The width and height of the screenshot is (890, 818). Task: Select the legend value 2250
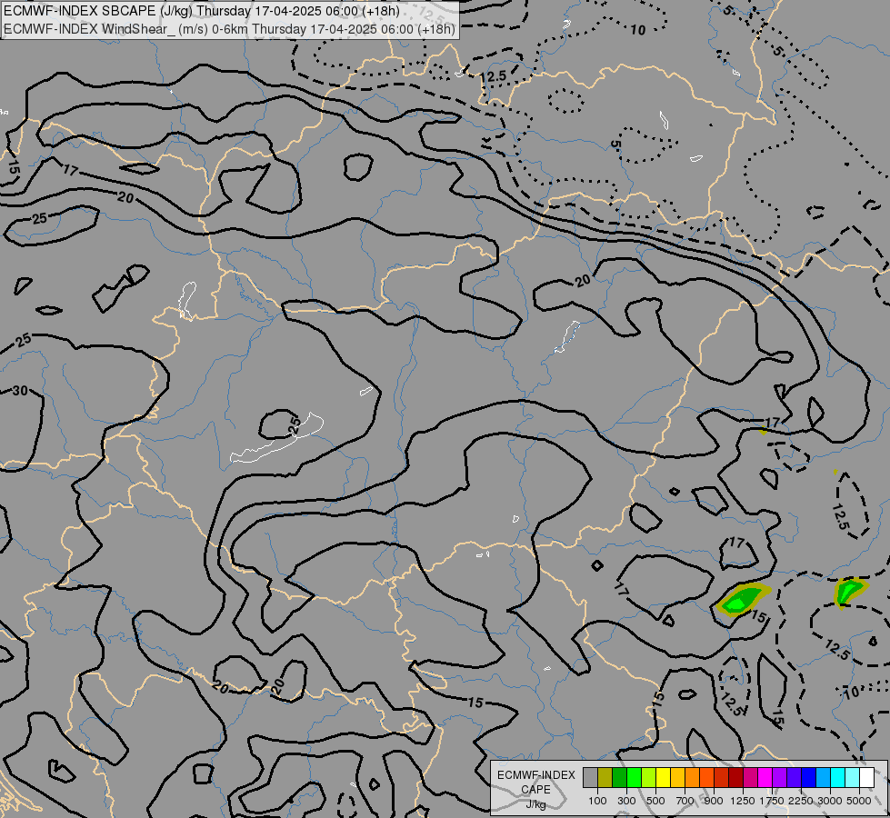pos(801,801)
